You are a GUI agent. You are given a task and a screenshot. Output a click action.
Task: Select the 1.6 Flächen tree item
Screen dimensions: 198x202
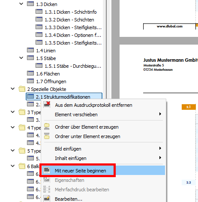48,74
